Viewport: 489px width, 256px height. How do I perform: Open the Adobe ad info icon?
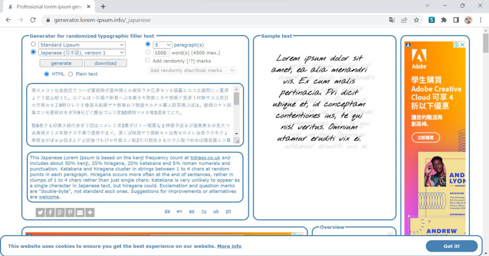click(456, 45)
